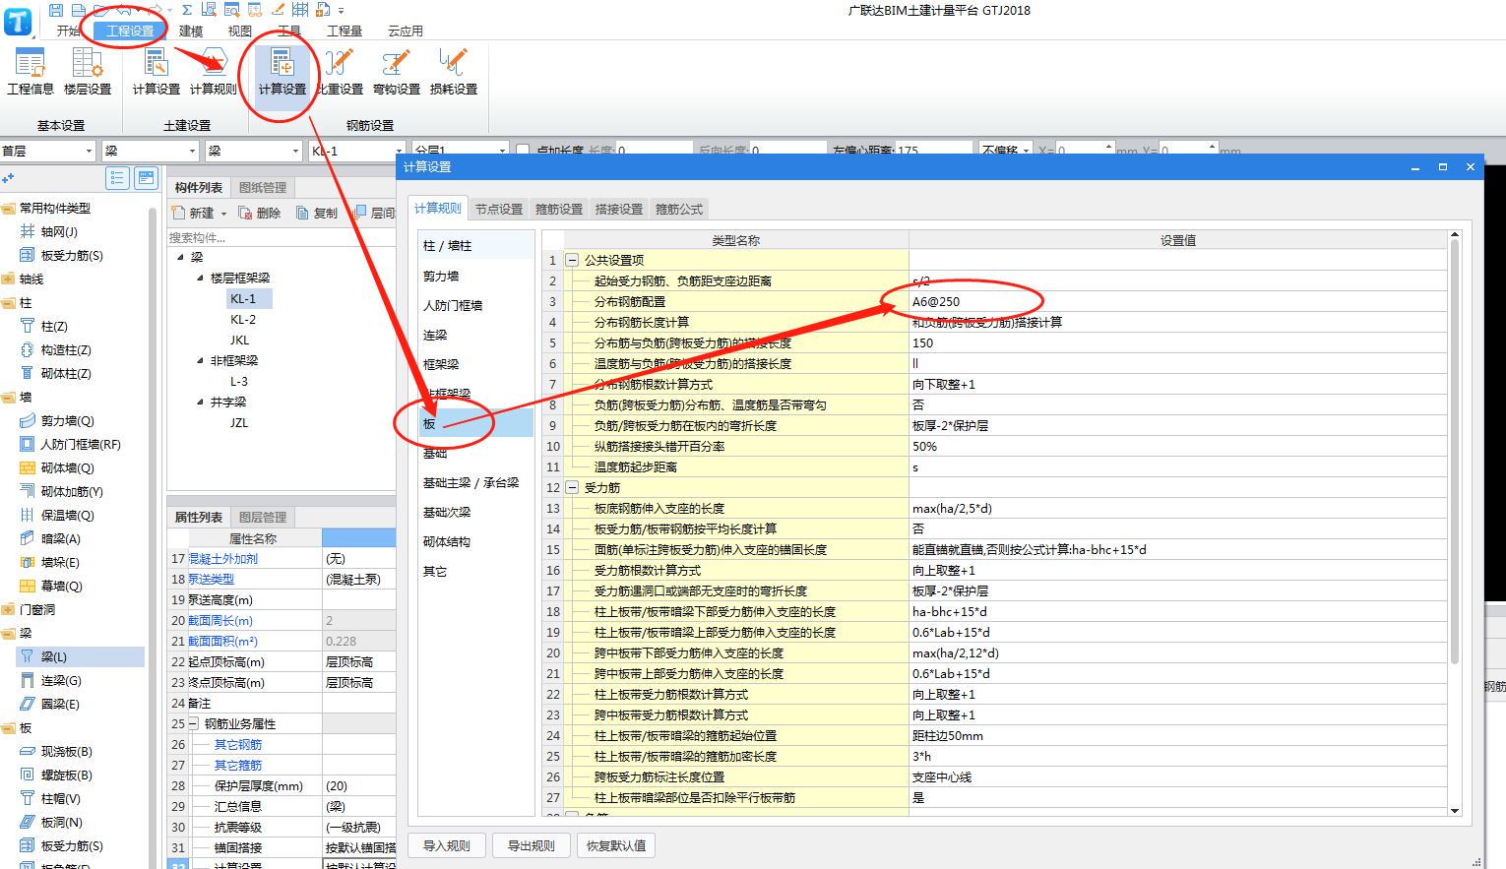Screen dimensions: 1506x869
Task: Click 恢复默认值 button
Action: pos(616,845)
